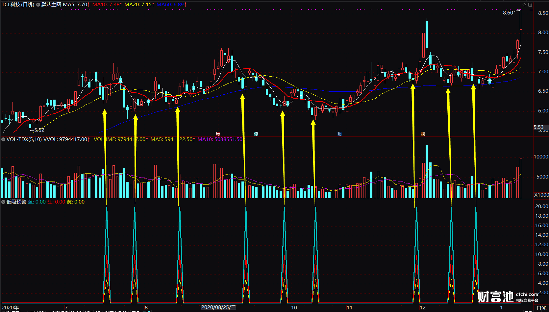Switch period using the 日线 button

click(x=541, y=308)
